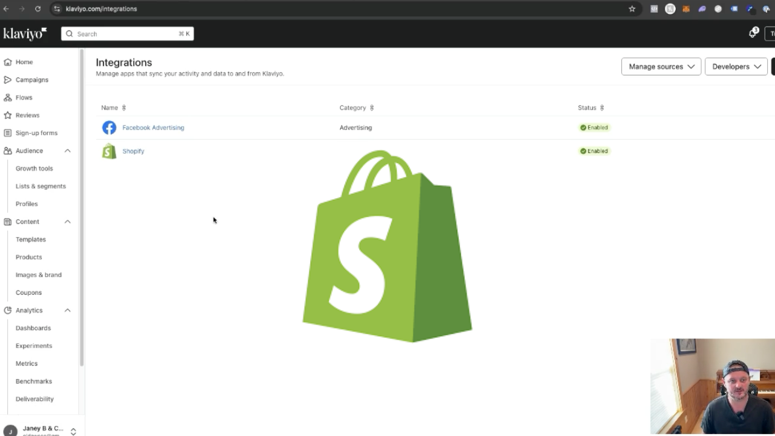Image resolution: width=775 pixels, height=436 pixels.
Task: Bookmark page with star icon
Action: (x=632, y=9)
